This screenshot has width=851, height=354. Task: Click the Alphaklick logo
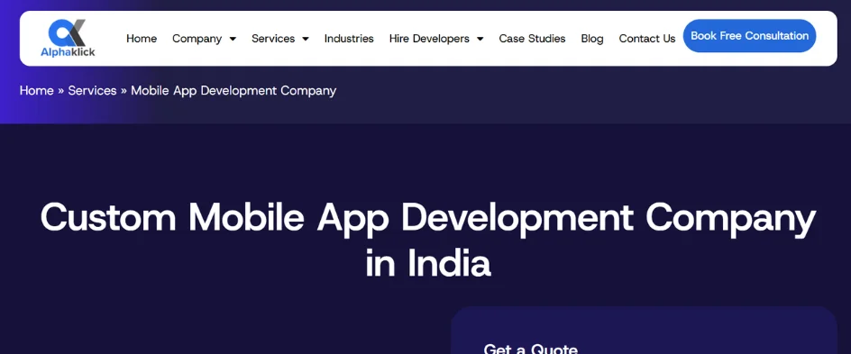(68, 38)
